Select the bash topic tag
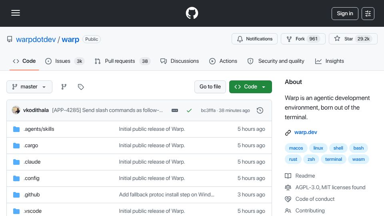Screen dimensions: 384x216 coord(358,148)
